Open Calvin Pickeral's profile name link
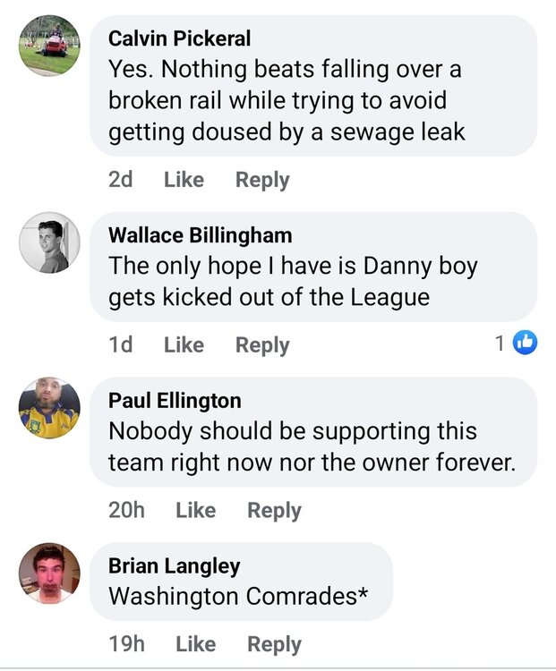The width and height of the screenshot is (556, 671). coord(179,38)
